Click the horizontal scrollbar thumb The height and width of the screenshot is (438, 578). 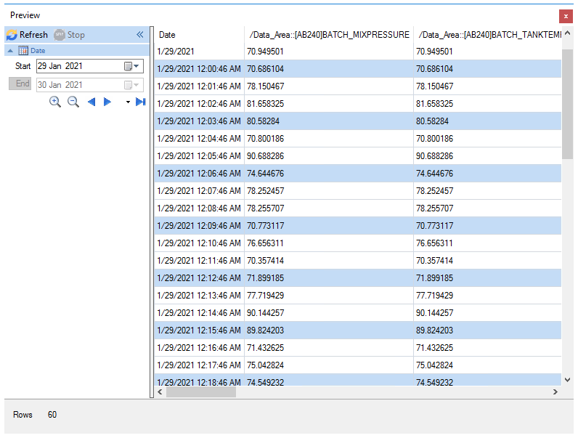coord(201,392)
